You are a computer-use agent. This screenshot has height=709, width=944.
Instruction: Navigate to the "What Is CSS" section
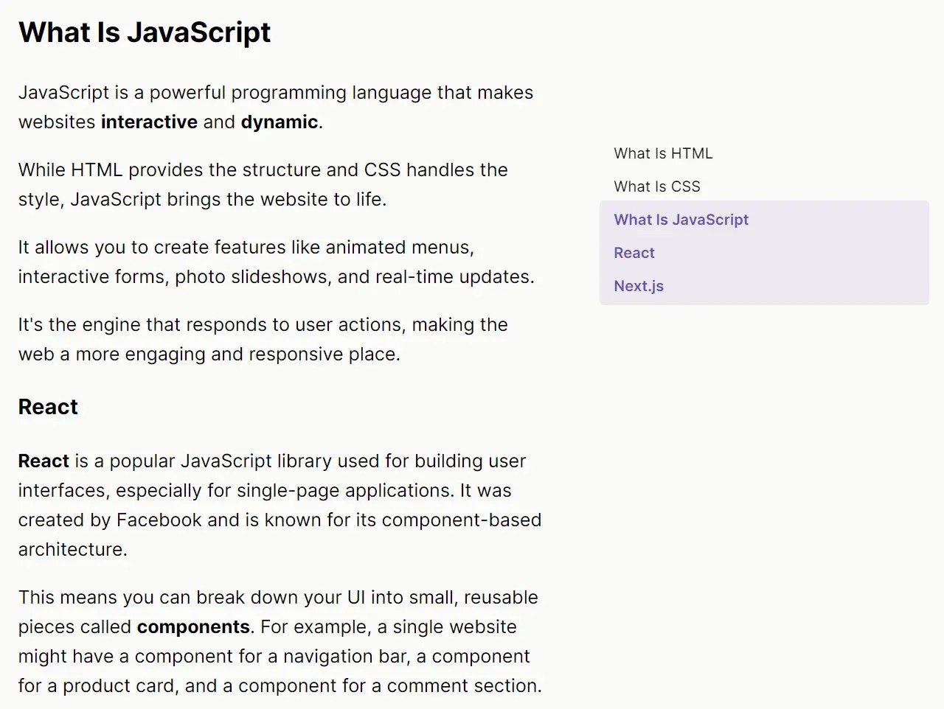pos(656,186)
